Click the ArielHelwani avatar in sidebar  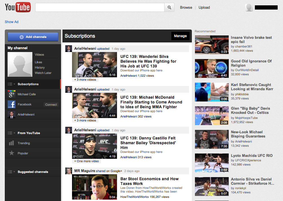click(12, 114)
